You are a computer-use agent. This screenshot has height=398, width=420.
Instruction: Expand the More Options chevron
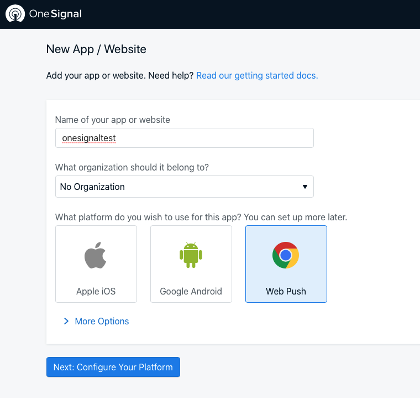[66, 321]
